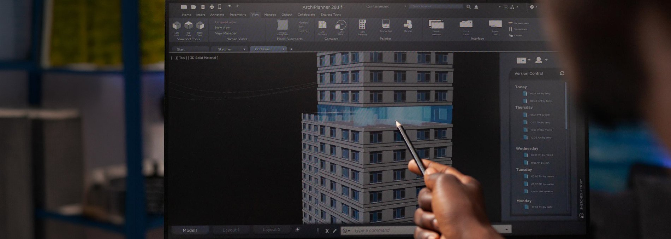The width and height of the screenshot is (671, 239).
Task: Refresh the Version Control panel
Action: coord(562,73)
